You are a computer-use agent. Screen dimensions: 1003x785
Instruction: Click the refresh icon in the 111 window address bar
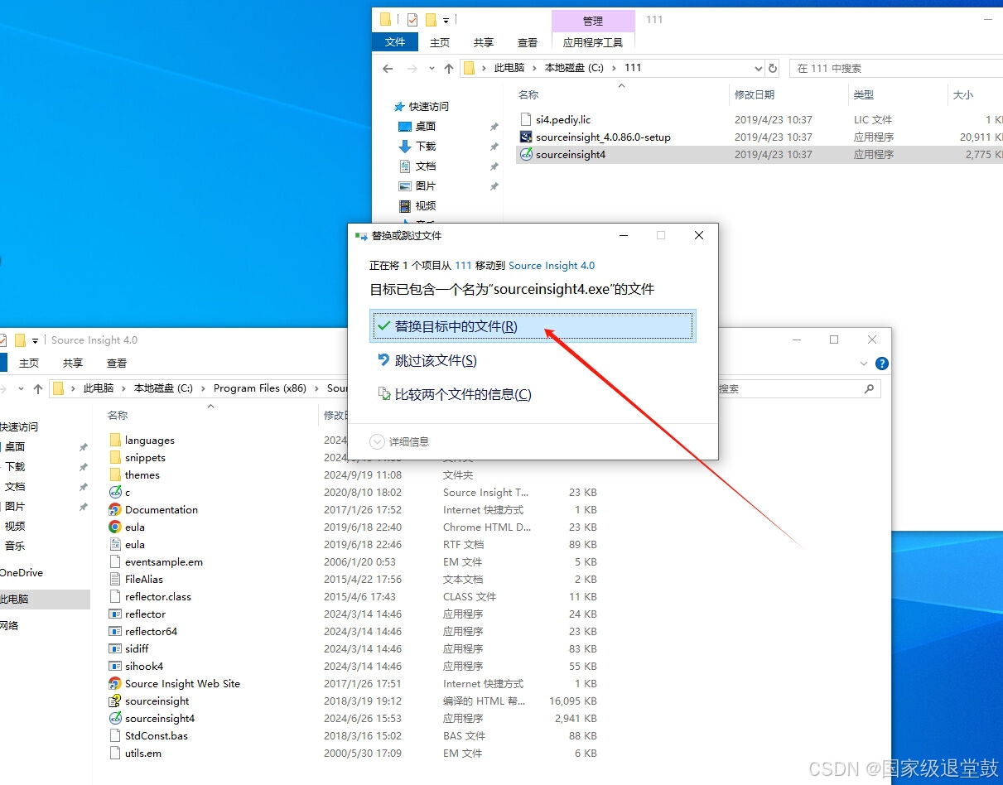click(773, 68)
